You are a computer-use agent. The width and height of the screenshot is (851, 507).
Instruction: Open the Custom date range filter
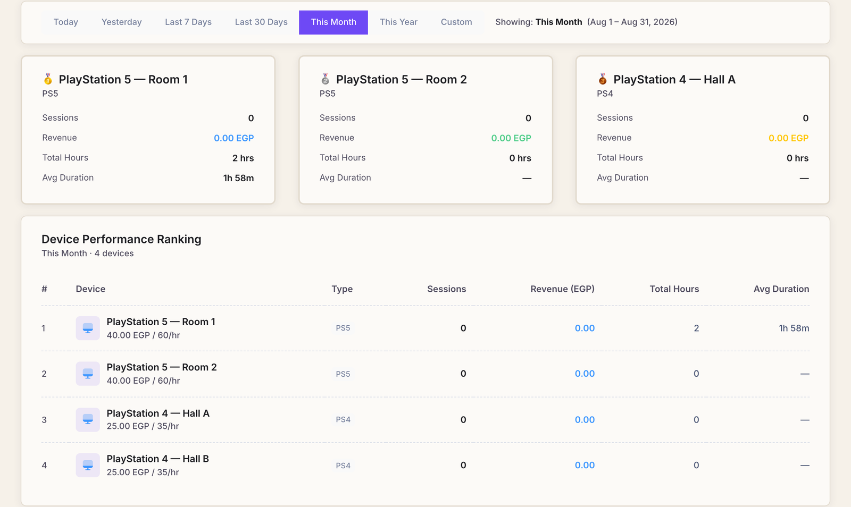pos(456,22)
